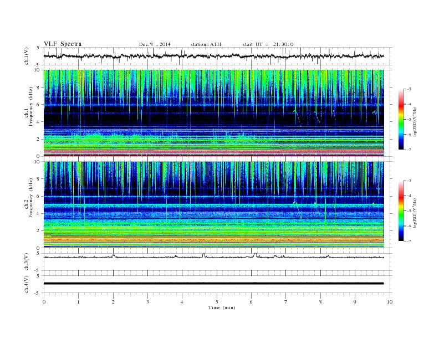
Task: Click the ch.1 spectrogram color bar
Action: point(401,119)
